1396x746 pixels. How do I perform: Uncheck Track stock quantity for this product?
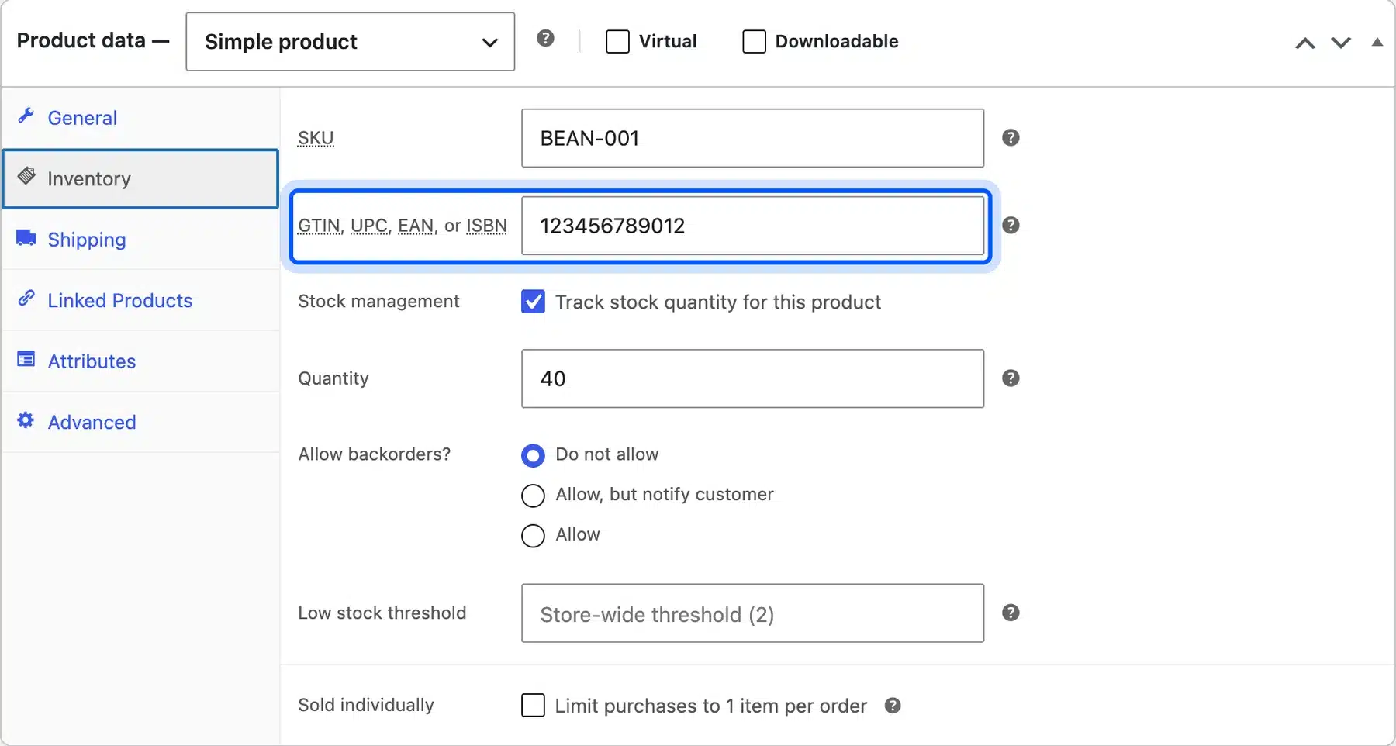[534, 302]
